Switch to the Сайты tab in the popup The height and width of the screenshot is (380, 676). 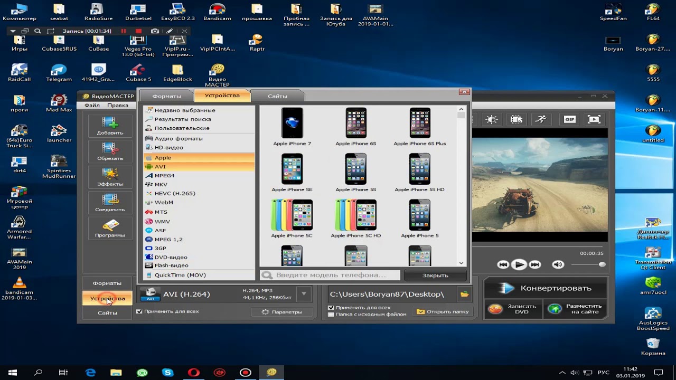(x=277, y=96)
